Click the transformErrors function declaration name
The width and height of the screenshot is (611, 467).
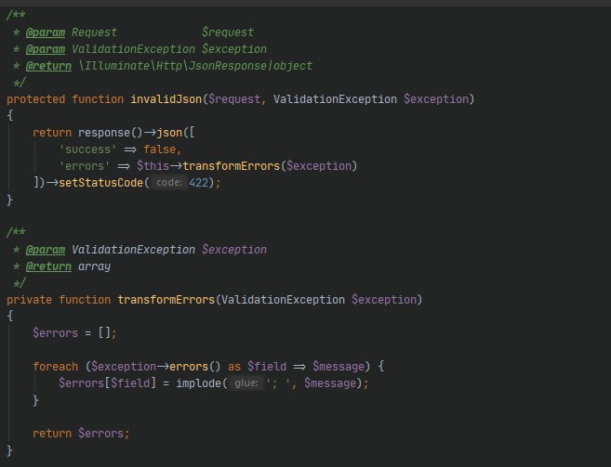166,300
